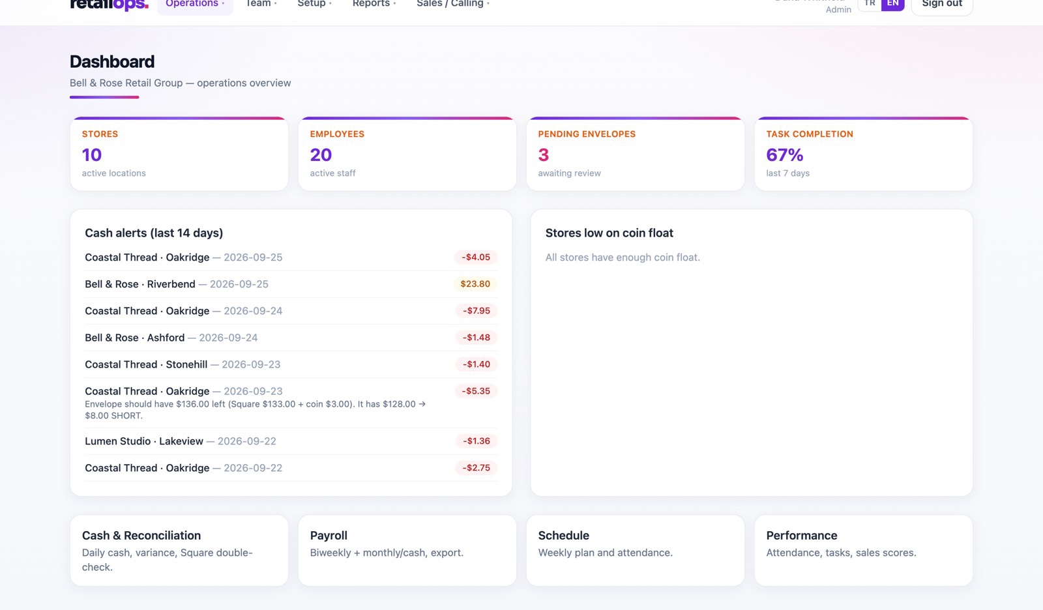
Task: Open the Employees summary card
Action: click(407, 154)
